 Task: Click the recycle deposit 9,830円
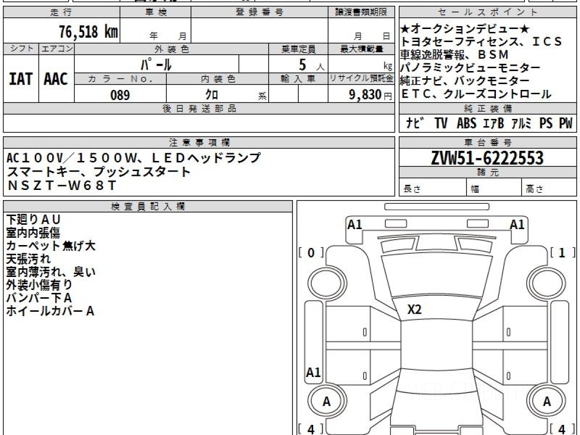pyautogui.click(x=370, y=95)
